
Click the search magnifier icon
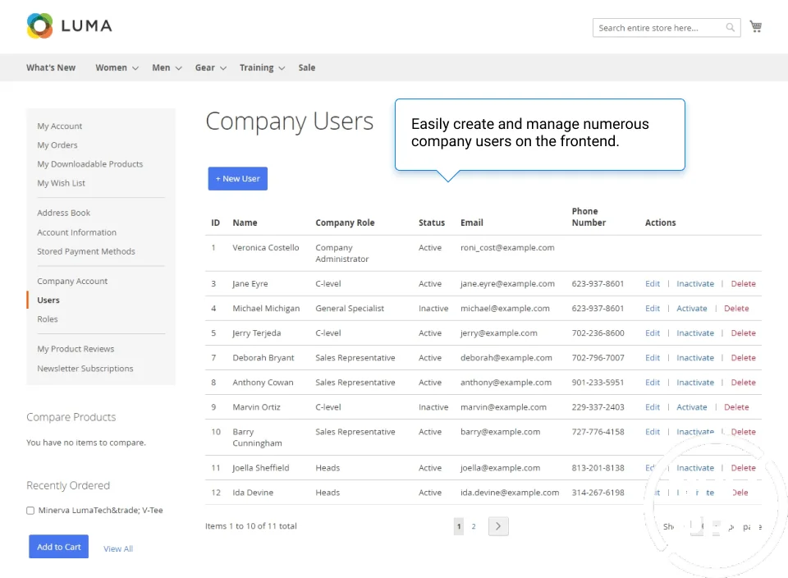730,28
